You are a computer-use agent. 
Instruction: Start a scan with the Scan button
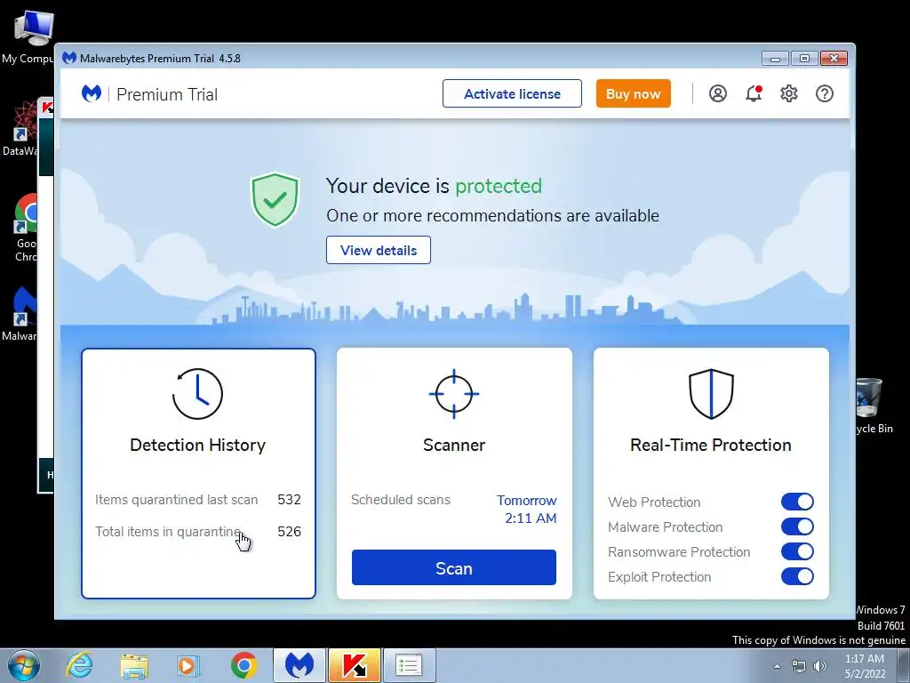[454, 567]
